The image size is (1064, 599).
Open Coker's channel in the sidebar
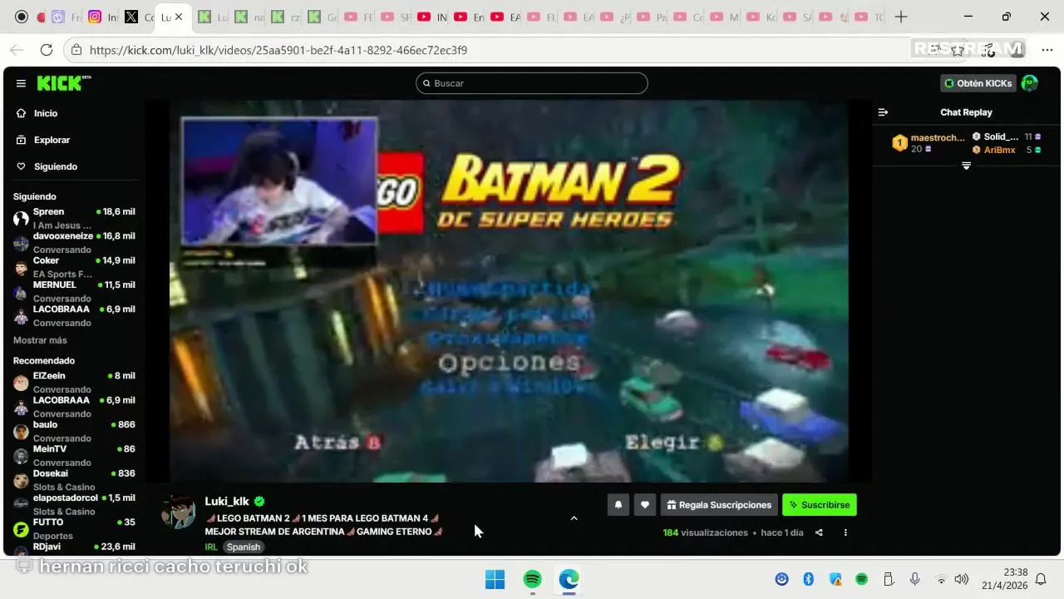coord(74,267)
